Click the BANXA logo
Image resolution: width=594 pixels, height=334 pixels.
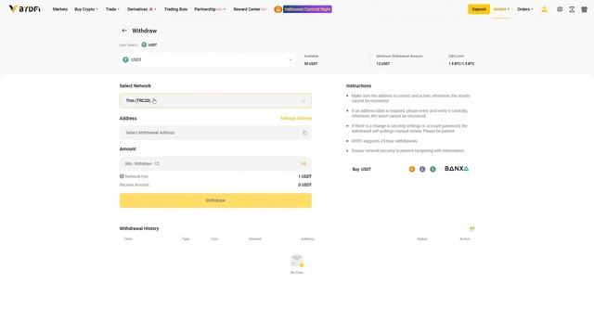(457, 169)
